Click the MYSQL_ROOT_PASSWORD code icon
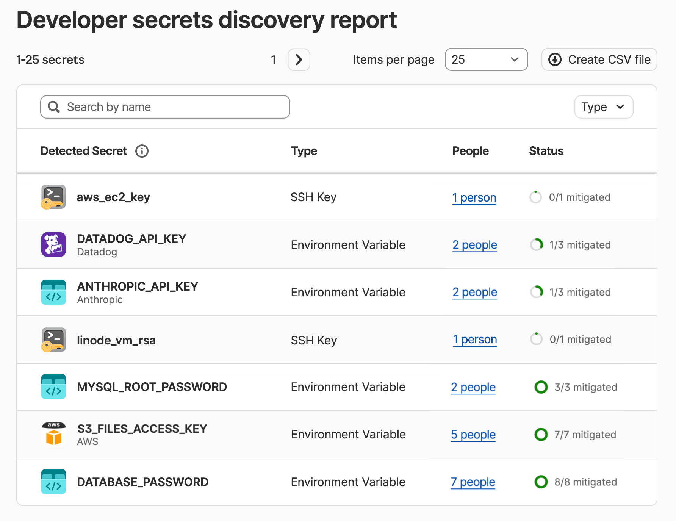 click(53, 386)
